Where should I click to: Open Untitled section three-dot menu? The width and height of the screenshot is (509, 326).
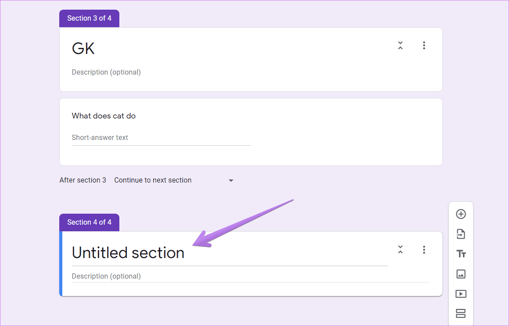pyautogui.click(x=423, y=250)
